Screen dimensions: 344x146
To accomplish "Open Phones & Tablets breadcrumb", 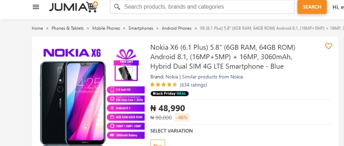I will coord(68,28).
